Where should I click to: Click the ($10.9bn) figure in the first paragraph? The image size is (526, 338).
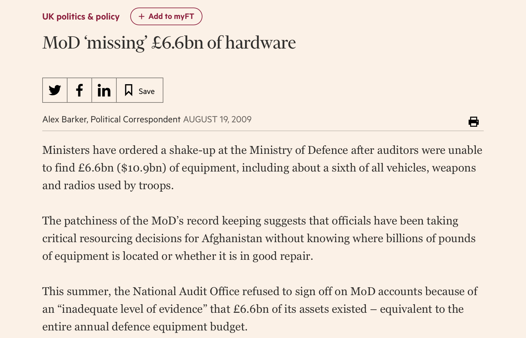pyautogui.click(x=141, y=168)
